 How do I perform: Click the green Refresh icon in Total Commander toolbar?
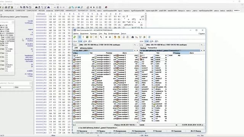coord(75,37)
